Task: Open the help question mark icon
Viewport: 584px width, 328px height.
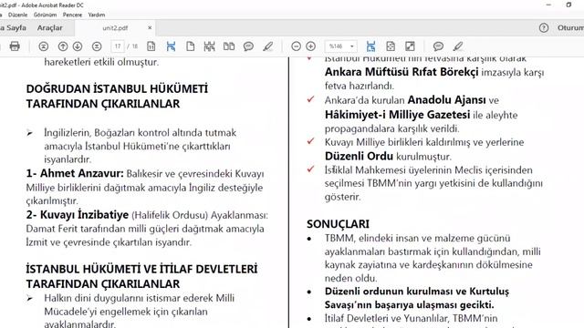Action: pyautogui.click(x=544, y=28)
